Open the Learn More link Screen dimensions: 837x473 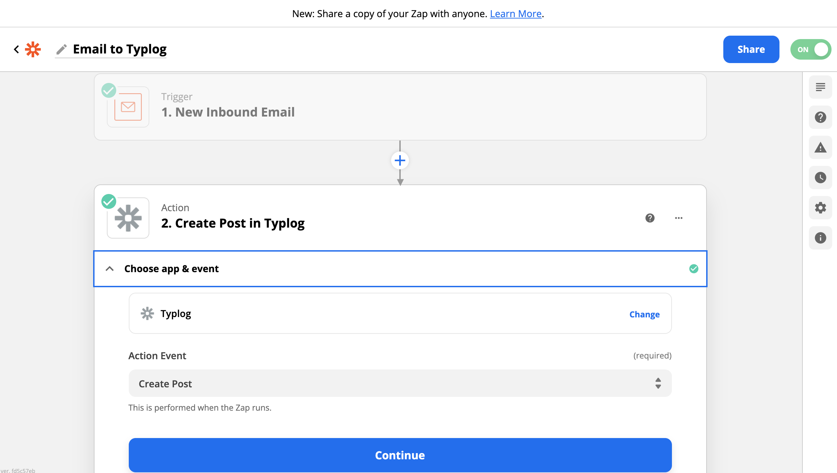[x=516, y=14]
